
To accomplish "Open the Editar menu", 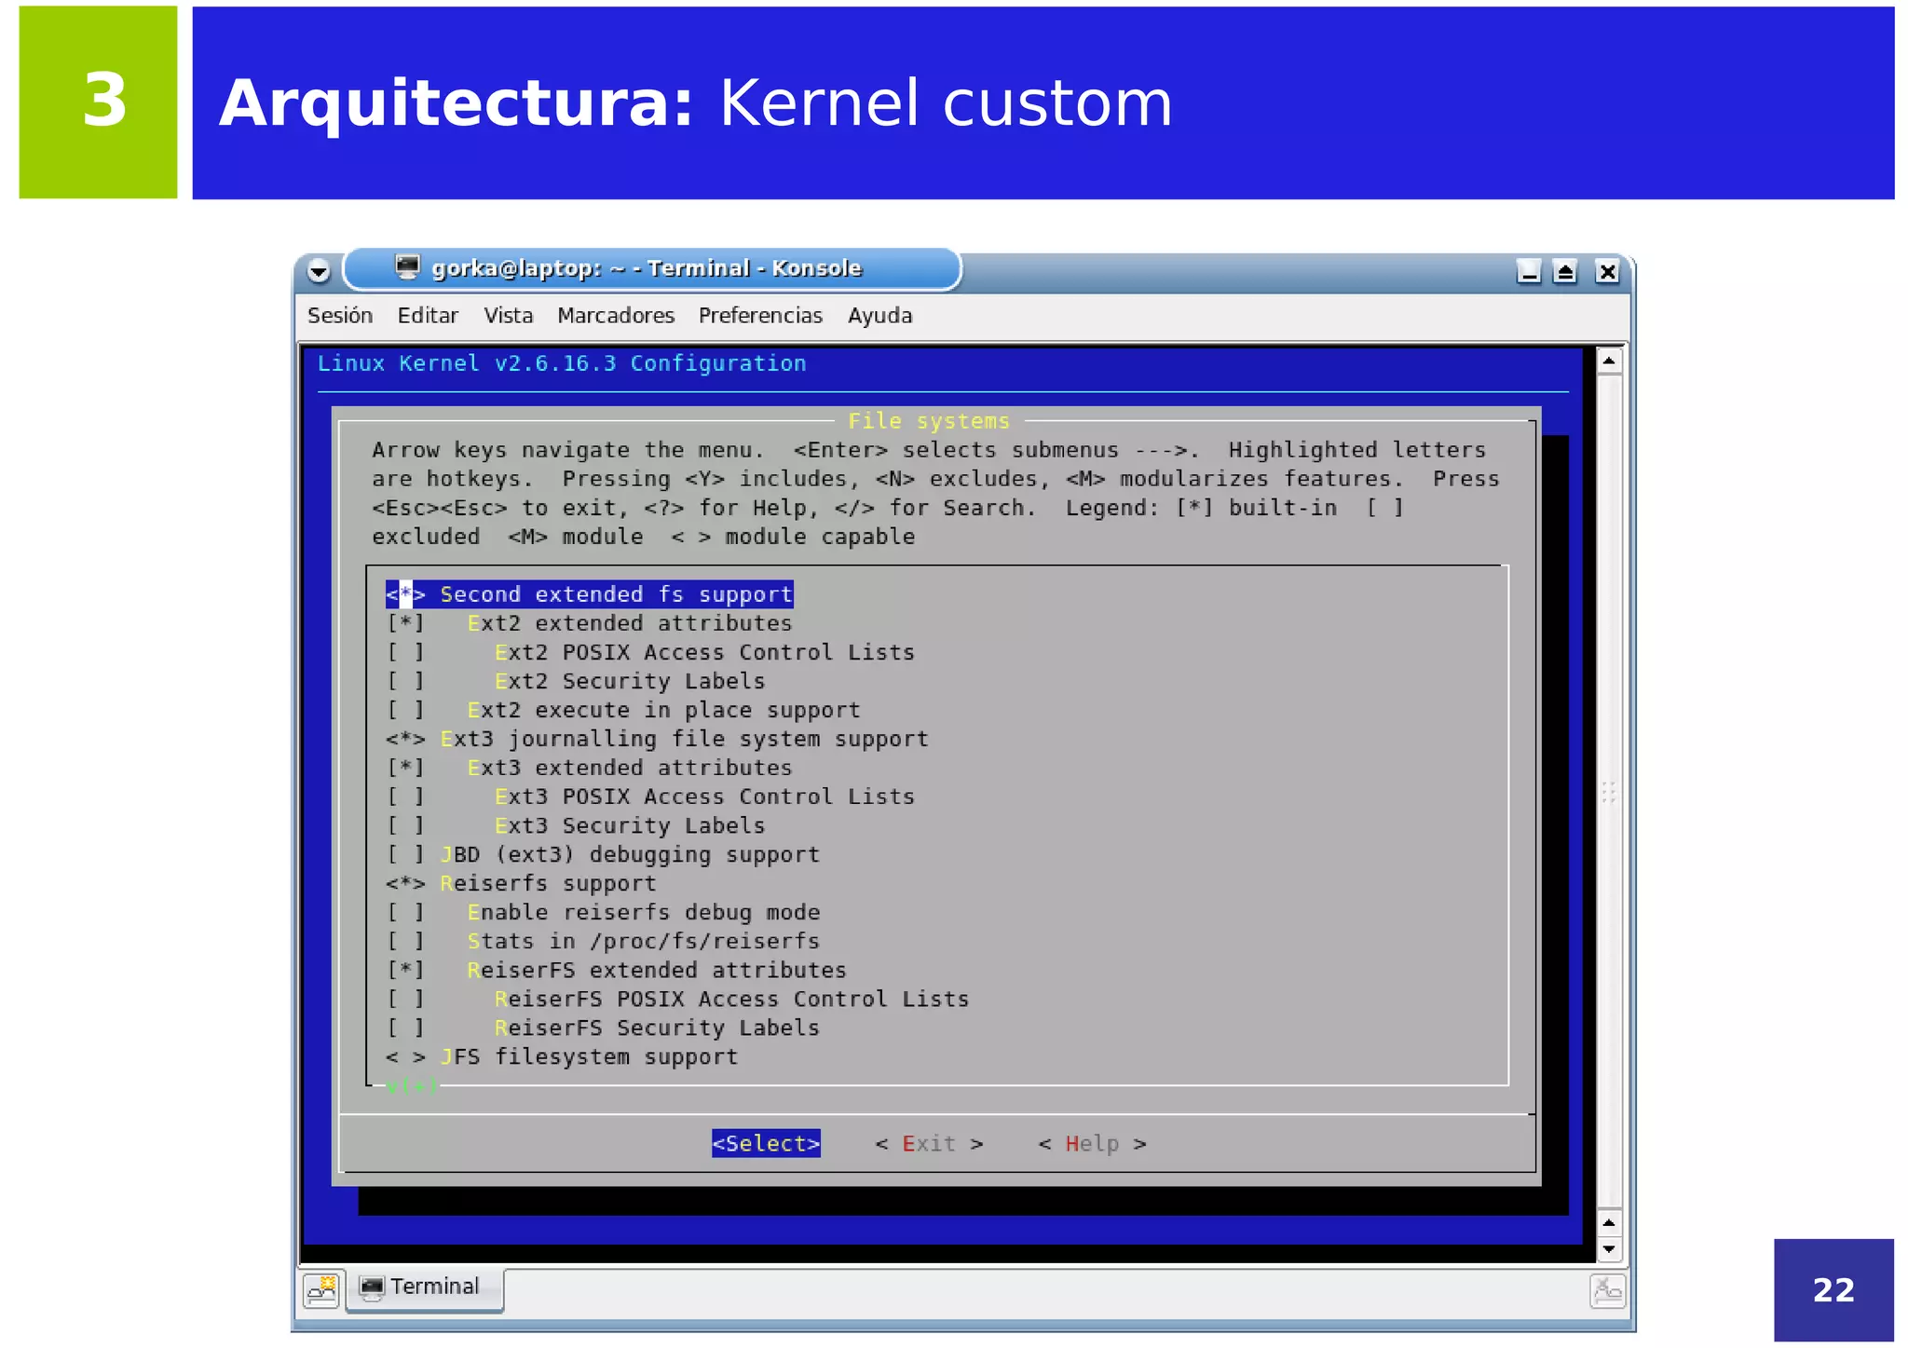I will coord(428,316).
